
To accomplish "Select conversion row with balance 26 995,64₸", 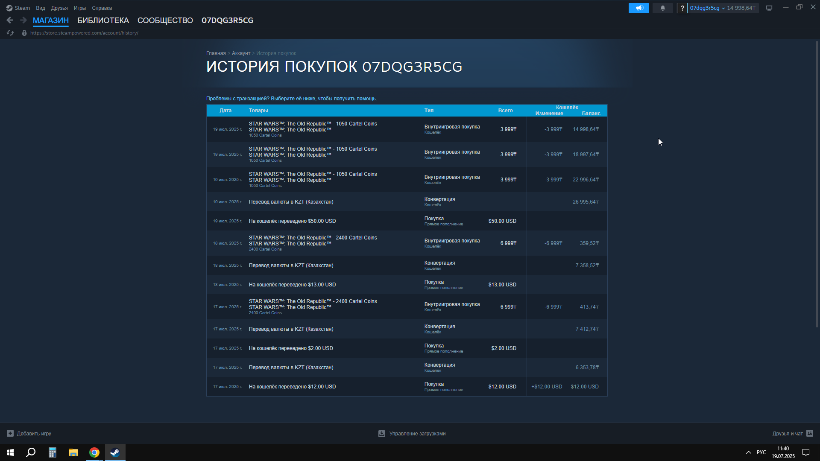I will 407,202.
